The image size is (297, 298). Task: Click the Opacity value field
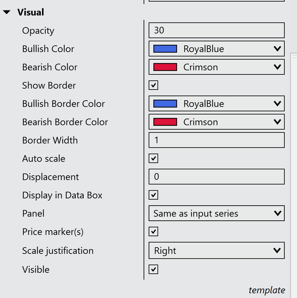click(217, 30)
